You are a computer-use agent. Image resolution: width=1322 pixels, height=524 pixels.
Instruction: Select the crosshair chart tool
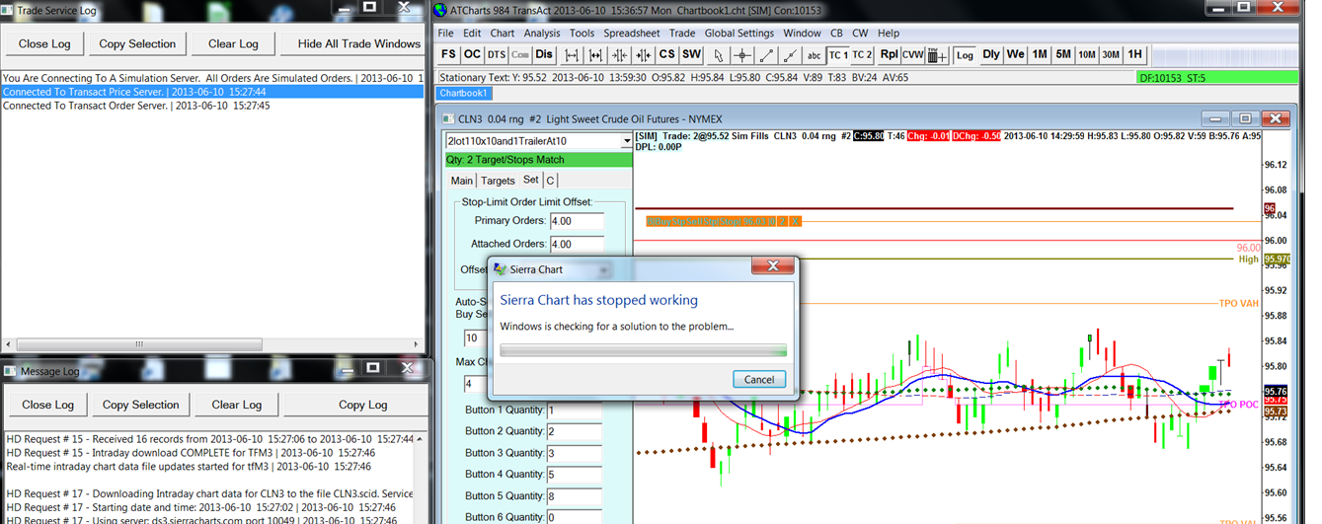point(741,54)
